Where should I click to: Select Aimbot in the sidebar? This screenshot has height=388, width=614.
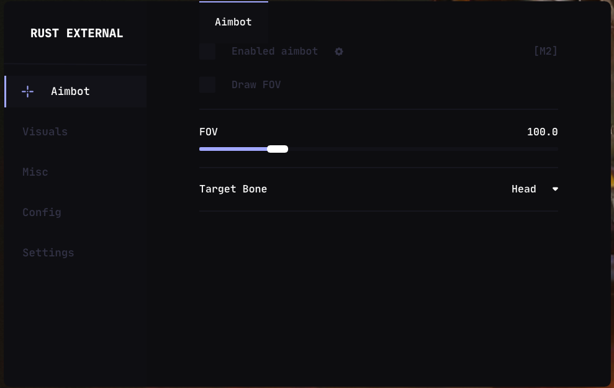point(70,91)
